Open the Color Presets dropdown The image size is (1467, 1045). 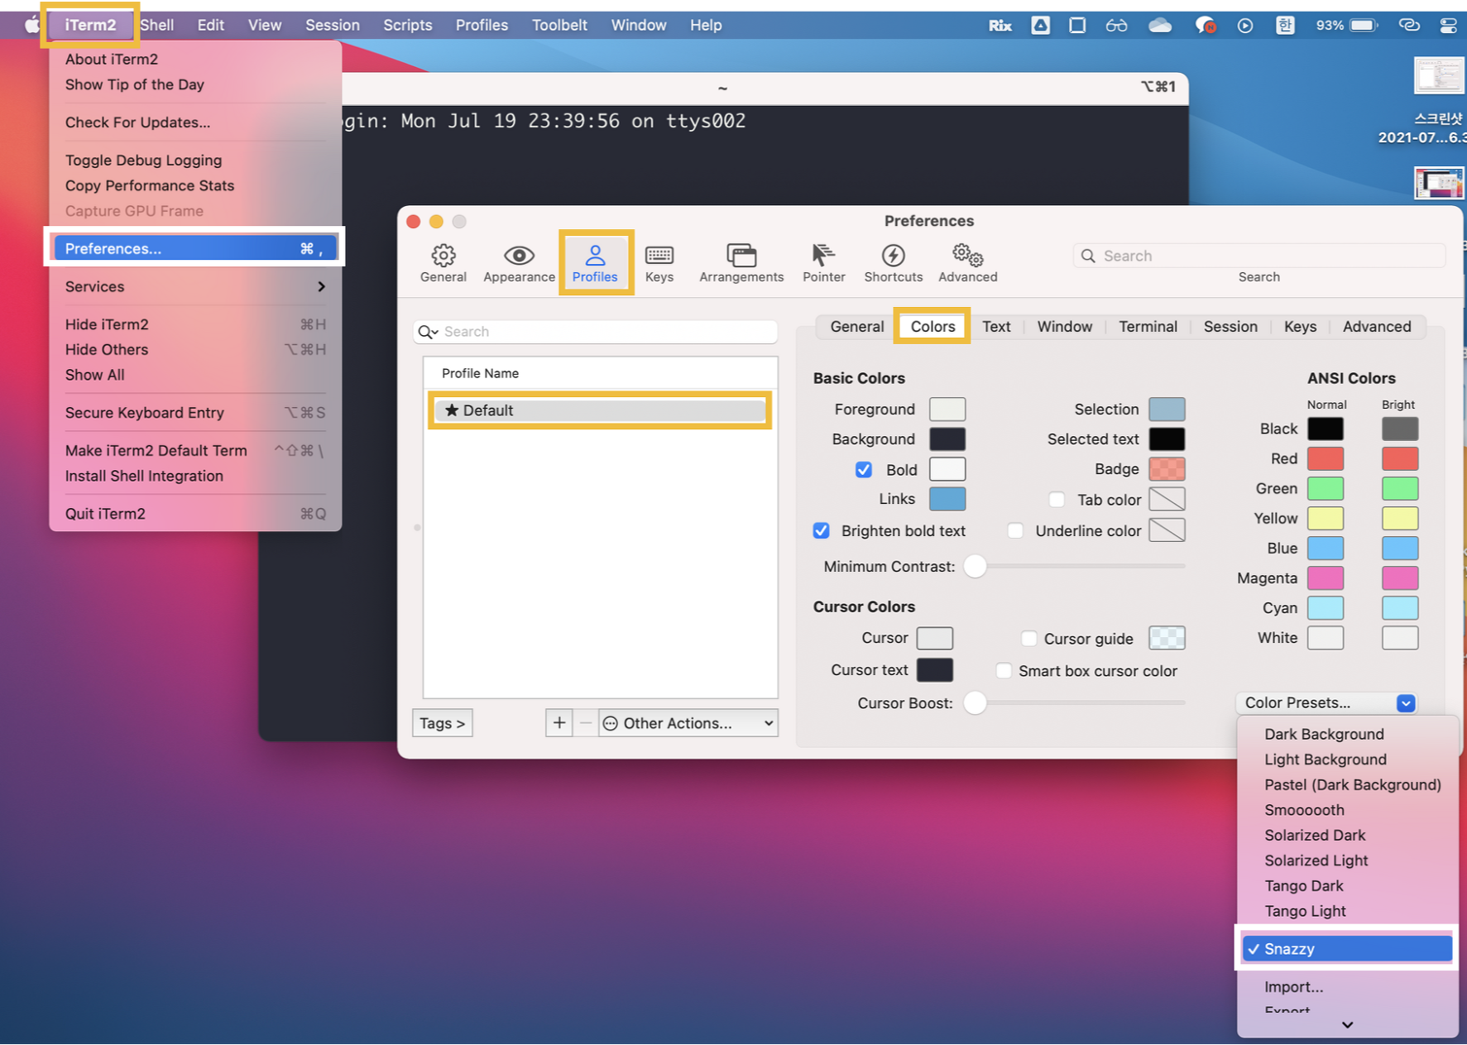1326,702
